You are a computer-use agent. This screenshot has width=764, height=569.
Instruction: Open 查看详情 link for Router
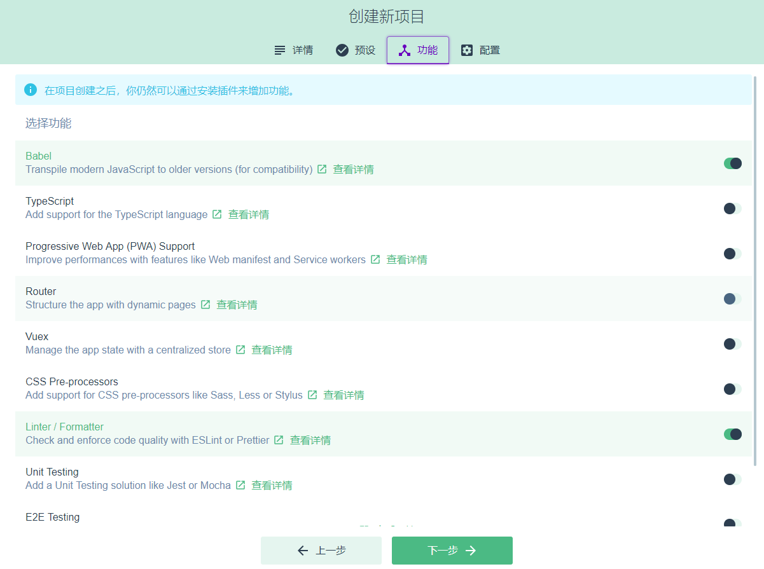(x=237, y=305)
